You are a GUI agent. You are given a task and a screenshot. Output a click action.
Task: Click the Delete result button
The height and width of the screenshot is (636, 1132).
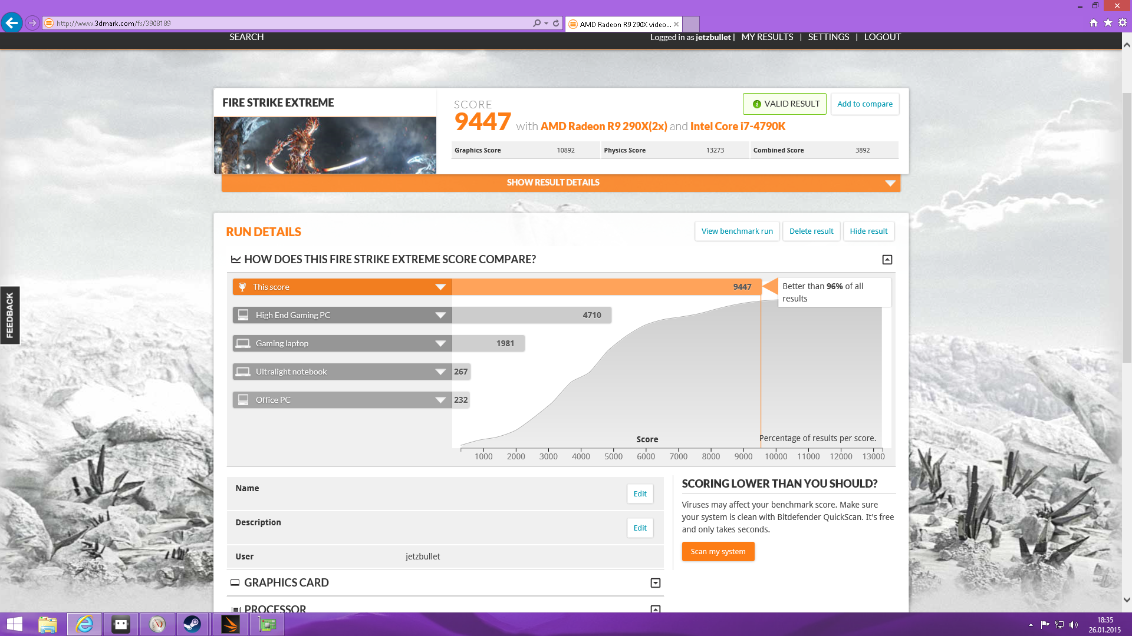tap(811, 231)
